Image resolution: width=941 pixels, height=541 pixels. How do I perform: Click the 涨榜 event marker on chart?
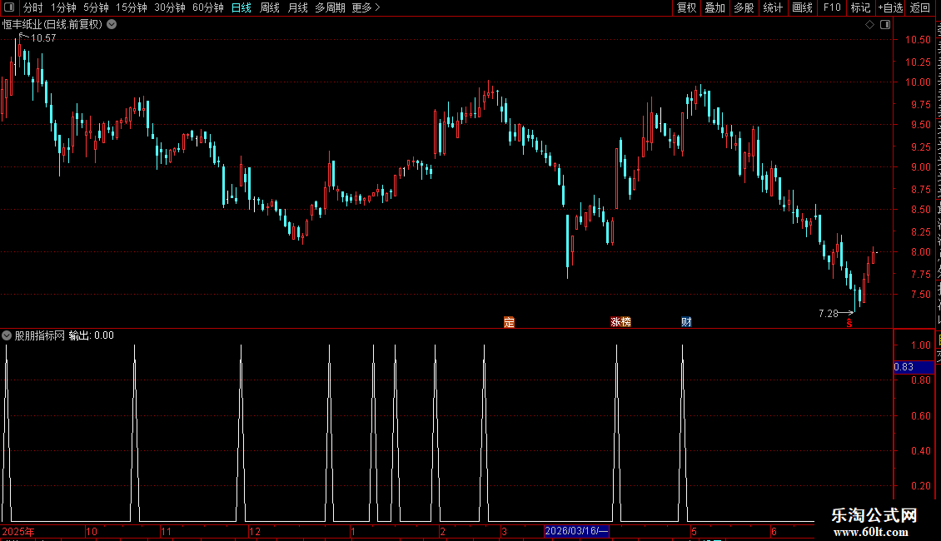pos(620,322)
